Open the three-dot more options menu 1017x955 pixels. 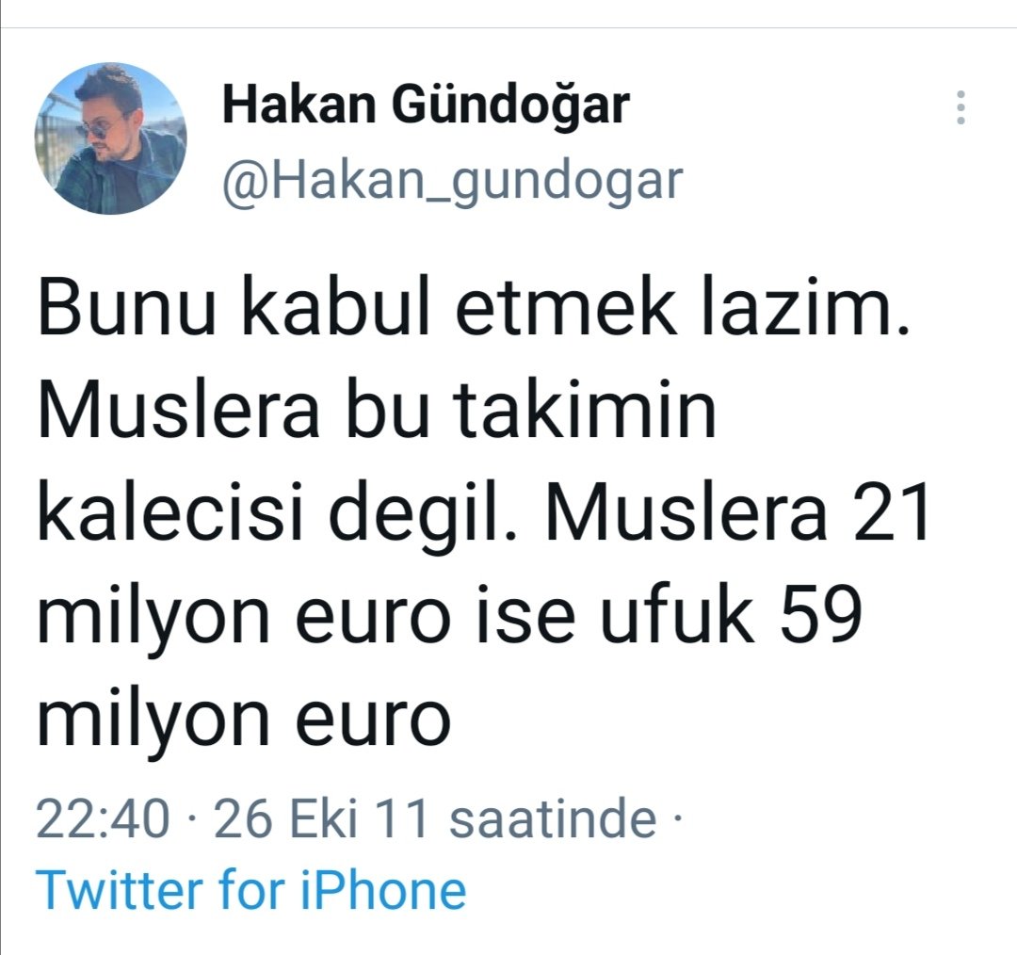click(961, 107)
